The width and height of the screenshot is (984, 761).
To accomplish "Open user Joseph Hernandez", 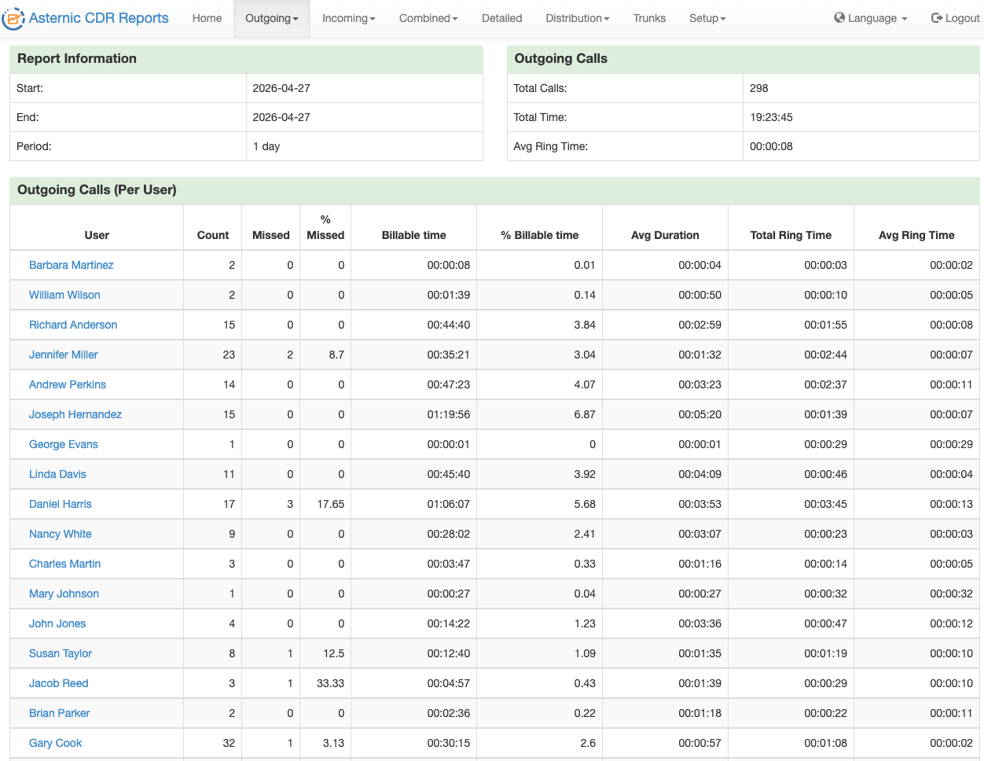I will tap(75, 414).
